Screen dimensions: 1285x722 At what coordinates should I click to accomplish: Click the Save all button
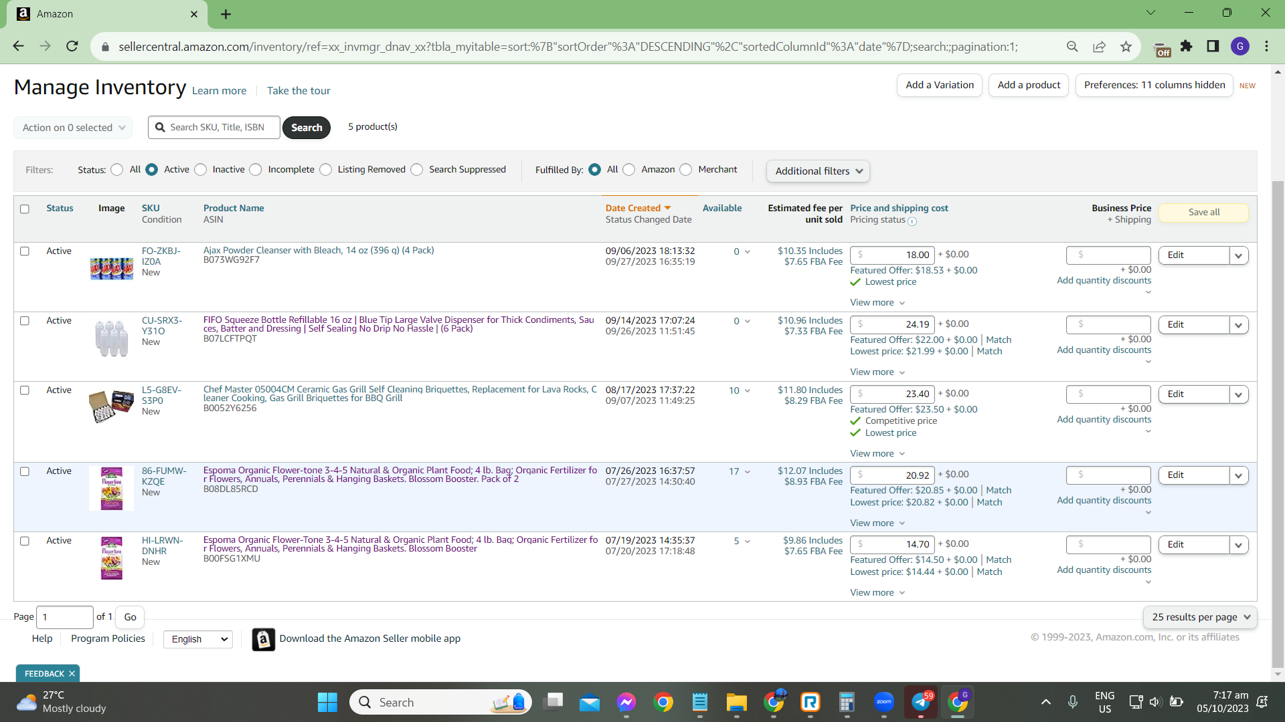pyautogui.click(x=1204, y=213)
